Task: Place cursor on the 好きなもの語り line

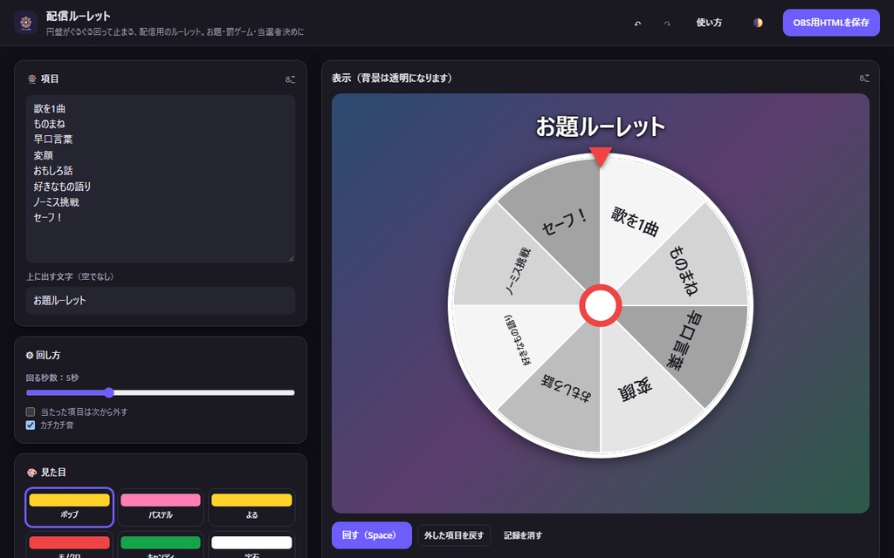Action: pos(62,187)
